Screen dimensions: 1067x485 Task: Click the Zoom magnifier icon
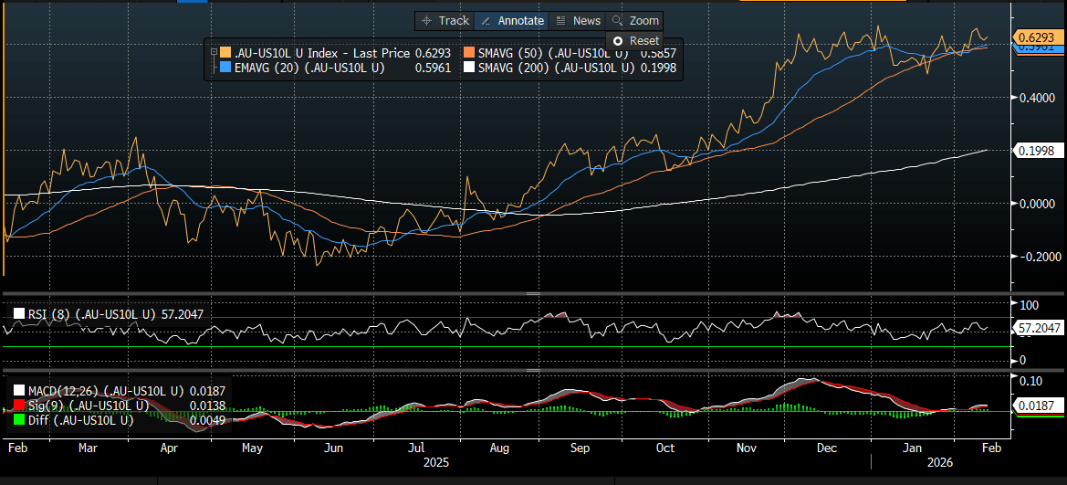point(618,21)
